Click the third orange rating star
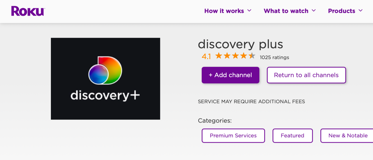This screenshot has width=373, height=160. click(235, 56)
